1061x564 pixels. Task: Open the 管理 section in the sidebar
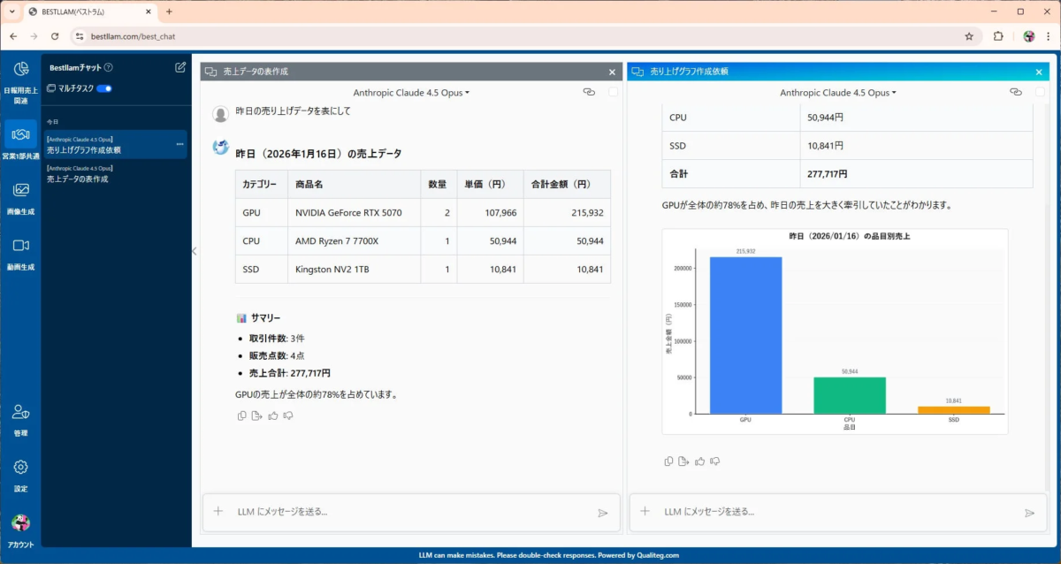click(19, 415)
